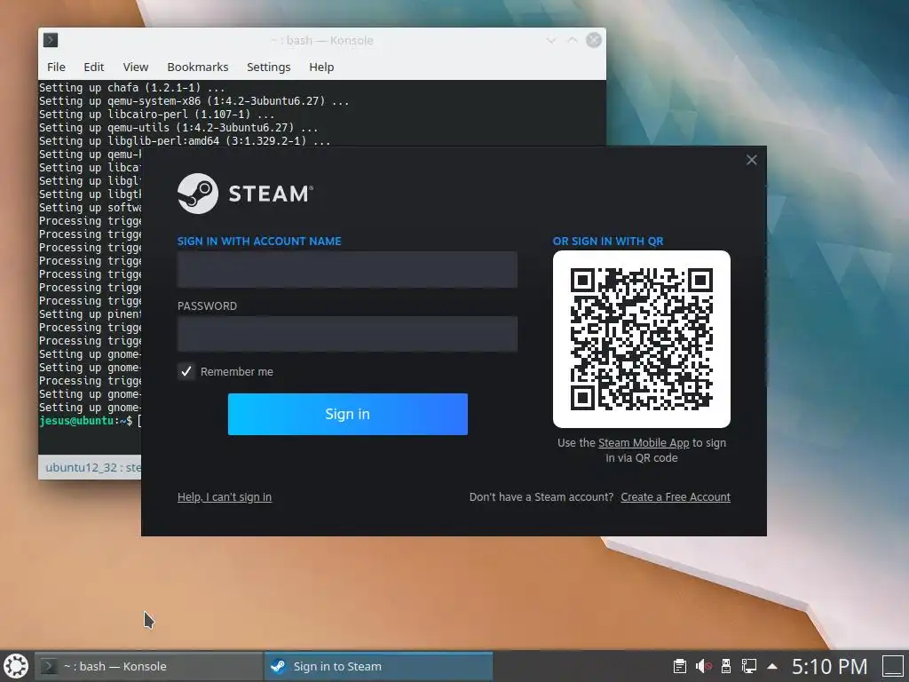
Task: Click the jesus@ubuntu terminal prompt
Action: coord(86,421)
